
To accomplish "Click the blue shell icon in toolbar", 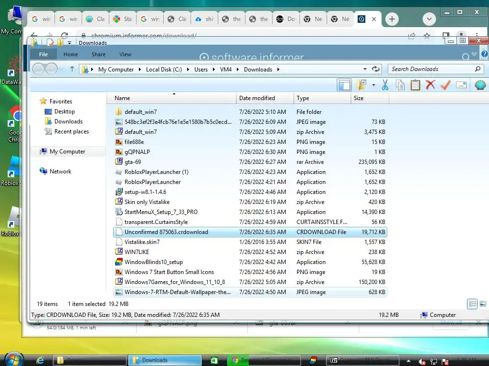I will [x=480, y=85].
